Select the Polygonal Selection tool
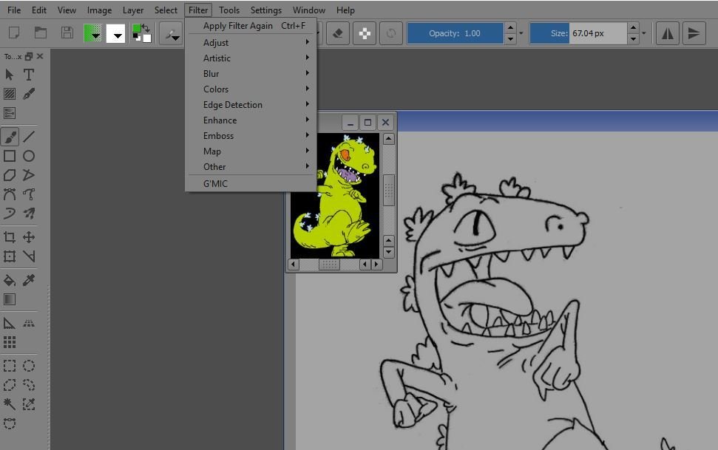The height and width of the screenshot is (450, 718). click(9, 385)
